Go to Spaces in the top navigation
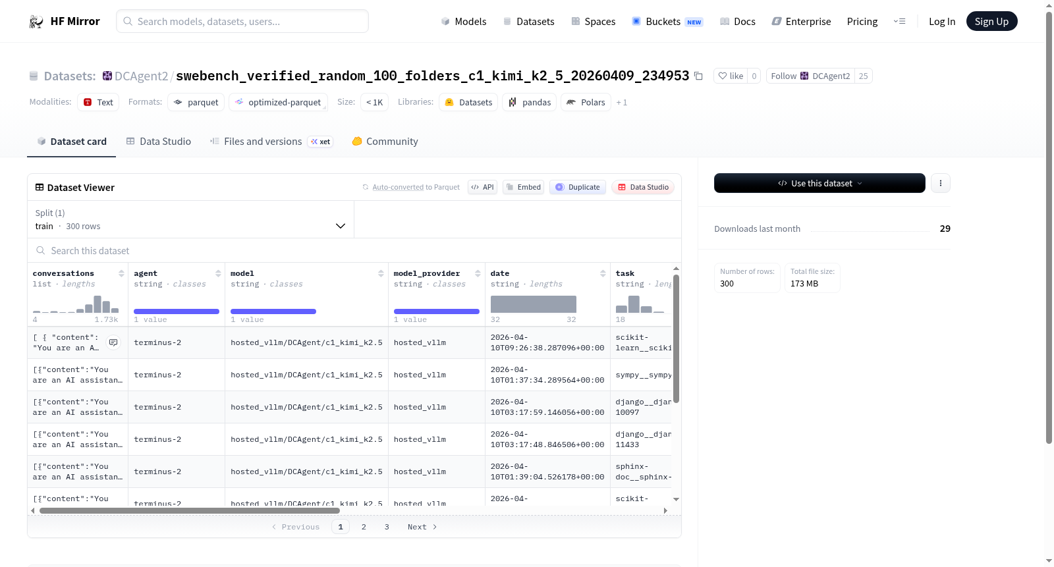Image resolution: width=1054 pixels, height=567 pixels. tap(593, 22)
